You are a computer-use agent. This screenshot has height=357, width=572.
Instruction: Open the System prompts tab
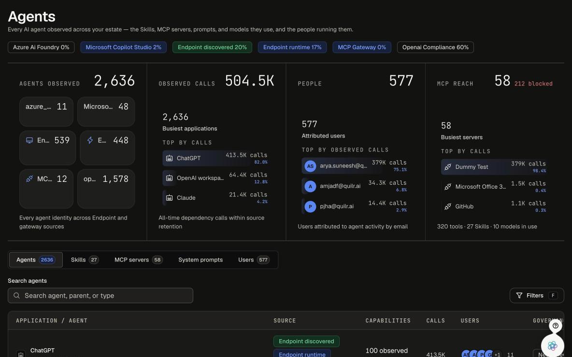[200, 260]
